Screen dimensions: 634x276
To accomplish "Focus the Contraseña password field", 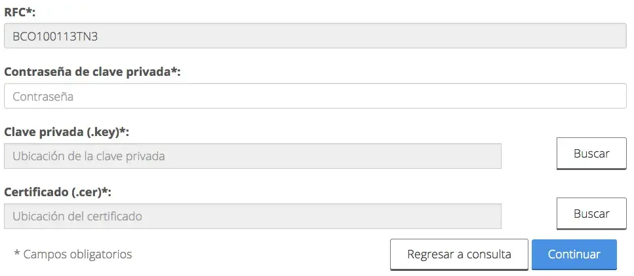I will (315, 96).
